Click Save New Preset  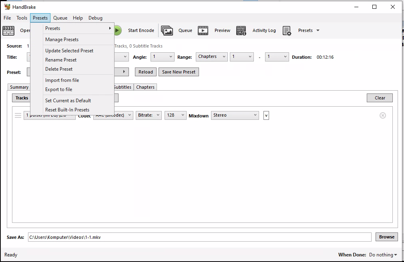[x=178, y=72]
